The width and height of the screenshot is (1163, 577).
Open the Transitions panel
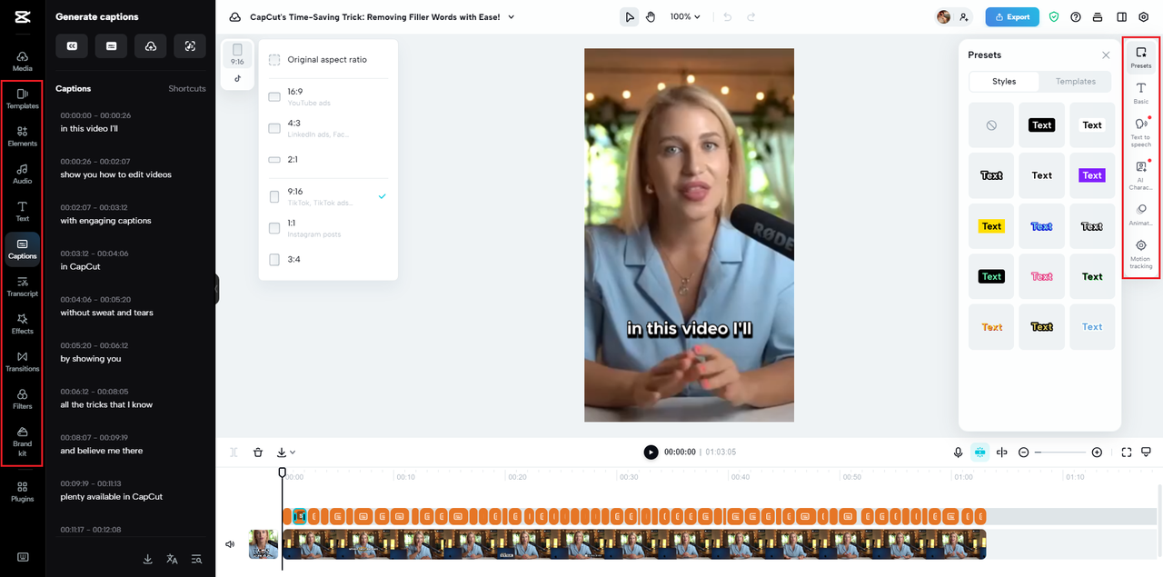(x=23, y=361)
